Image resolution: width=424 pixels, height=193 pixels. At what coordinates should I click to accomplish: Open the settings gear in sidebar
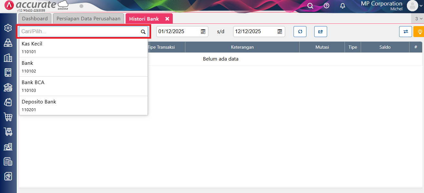coord(8,28)
